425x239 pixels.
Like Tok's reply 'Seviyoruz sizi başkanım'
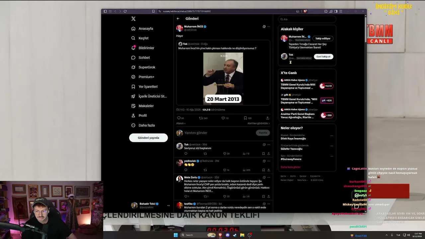coord(224,154)
